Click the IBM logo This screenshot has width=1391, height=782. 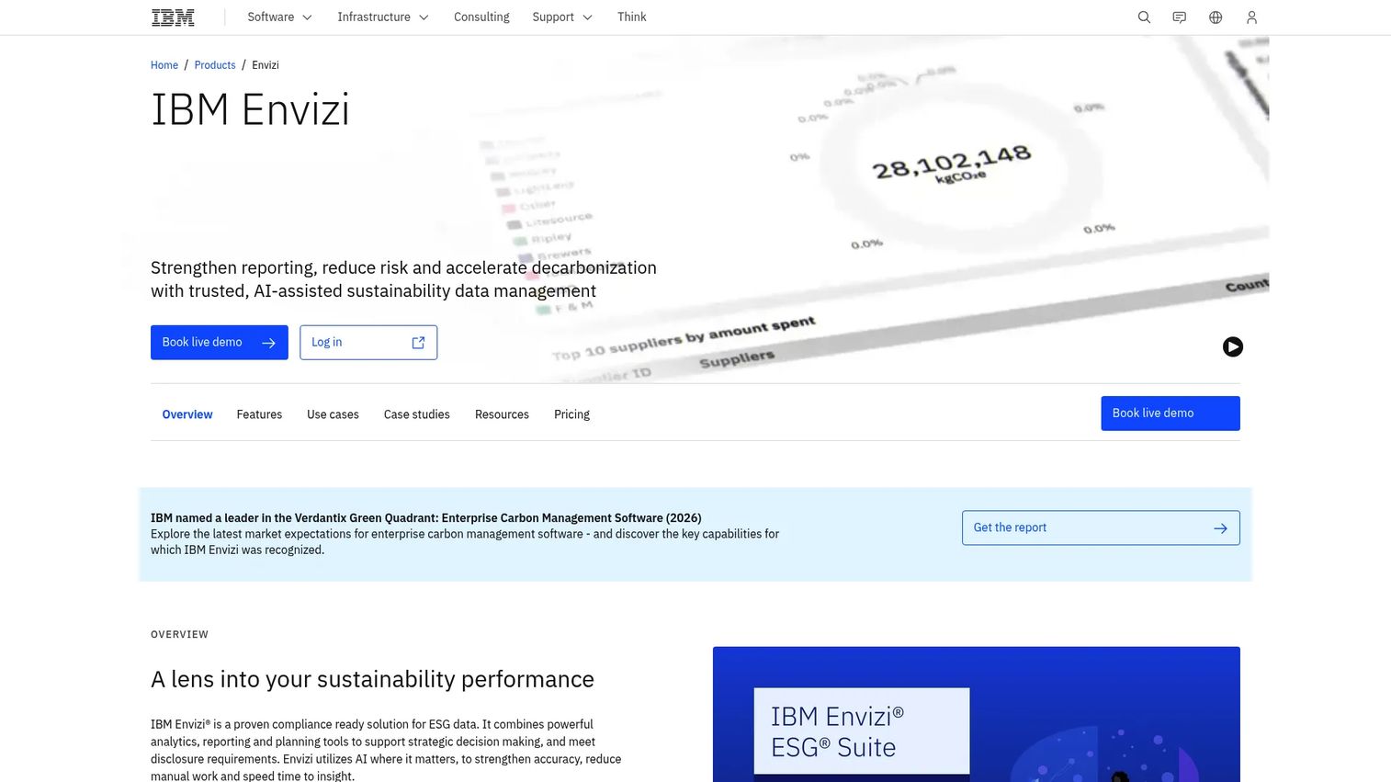coord(173,17)
